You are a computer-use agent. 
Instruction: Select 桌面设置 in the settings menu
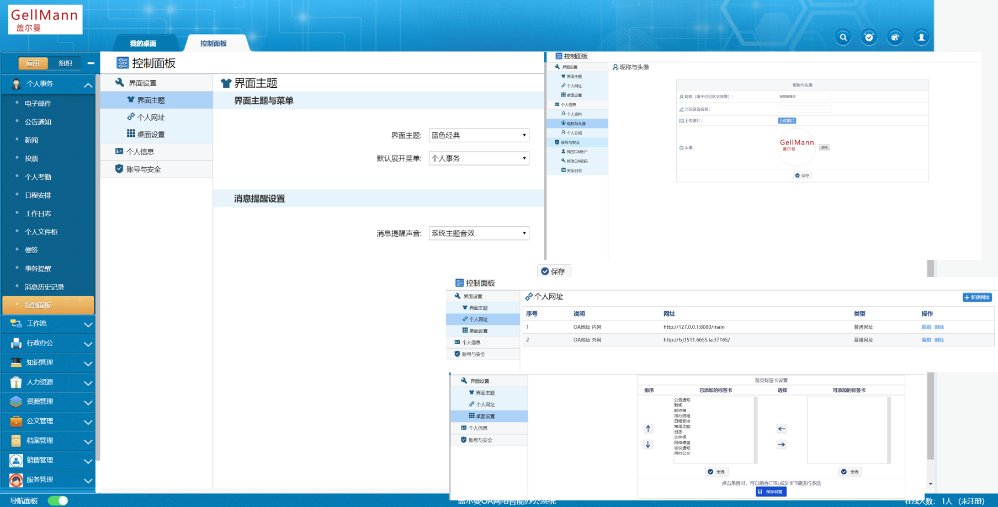coord(151,134)
